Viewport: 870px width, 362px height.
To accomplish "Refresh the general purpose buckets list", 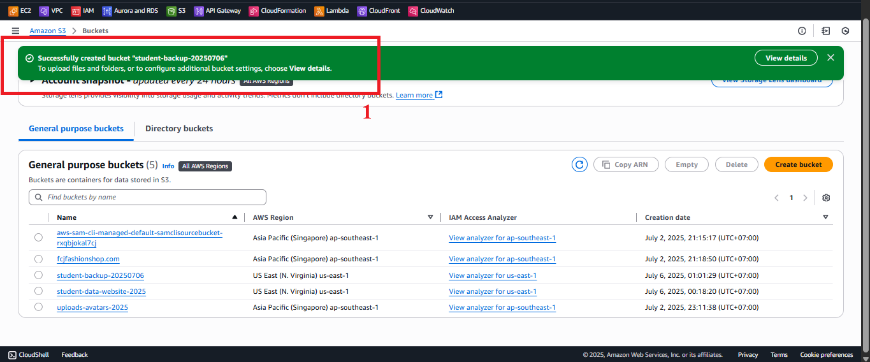I will (x=579, y=164).
